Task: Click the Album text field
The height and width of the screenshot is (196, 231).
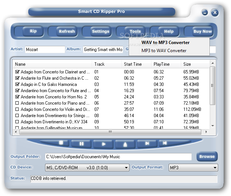Action: click(x=103, y=50)
